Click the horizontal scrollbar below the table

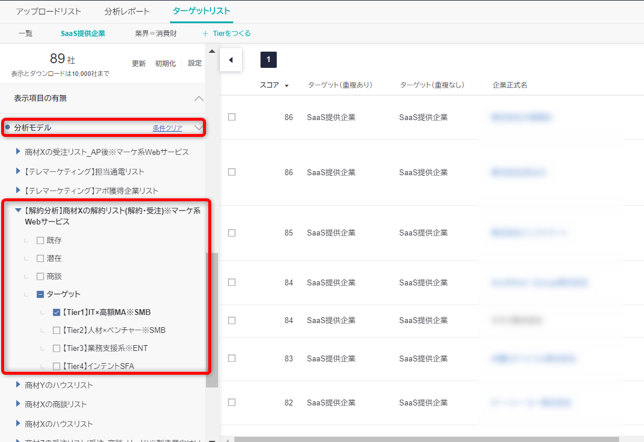tap(426, 439)
